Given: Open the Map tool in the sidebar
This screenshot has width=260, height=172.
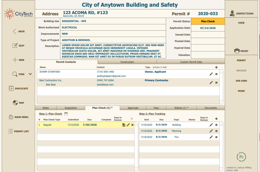Looking at the screenshot, I should coord(15,103).
